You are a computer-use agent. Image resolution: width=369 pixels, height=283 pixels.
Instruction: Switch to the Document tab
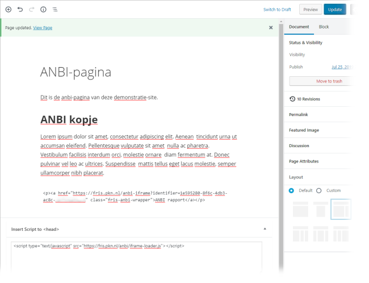299,27
